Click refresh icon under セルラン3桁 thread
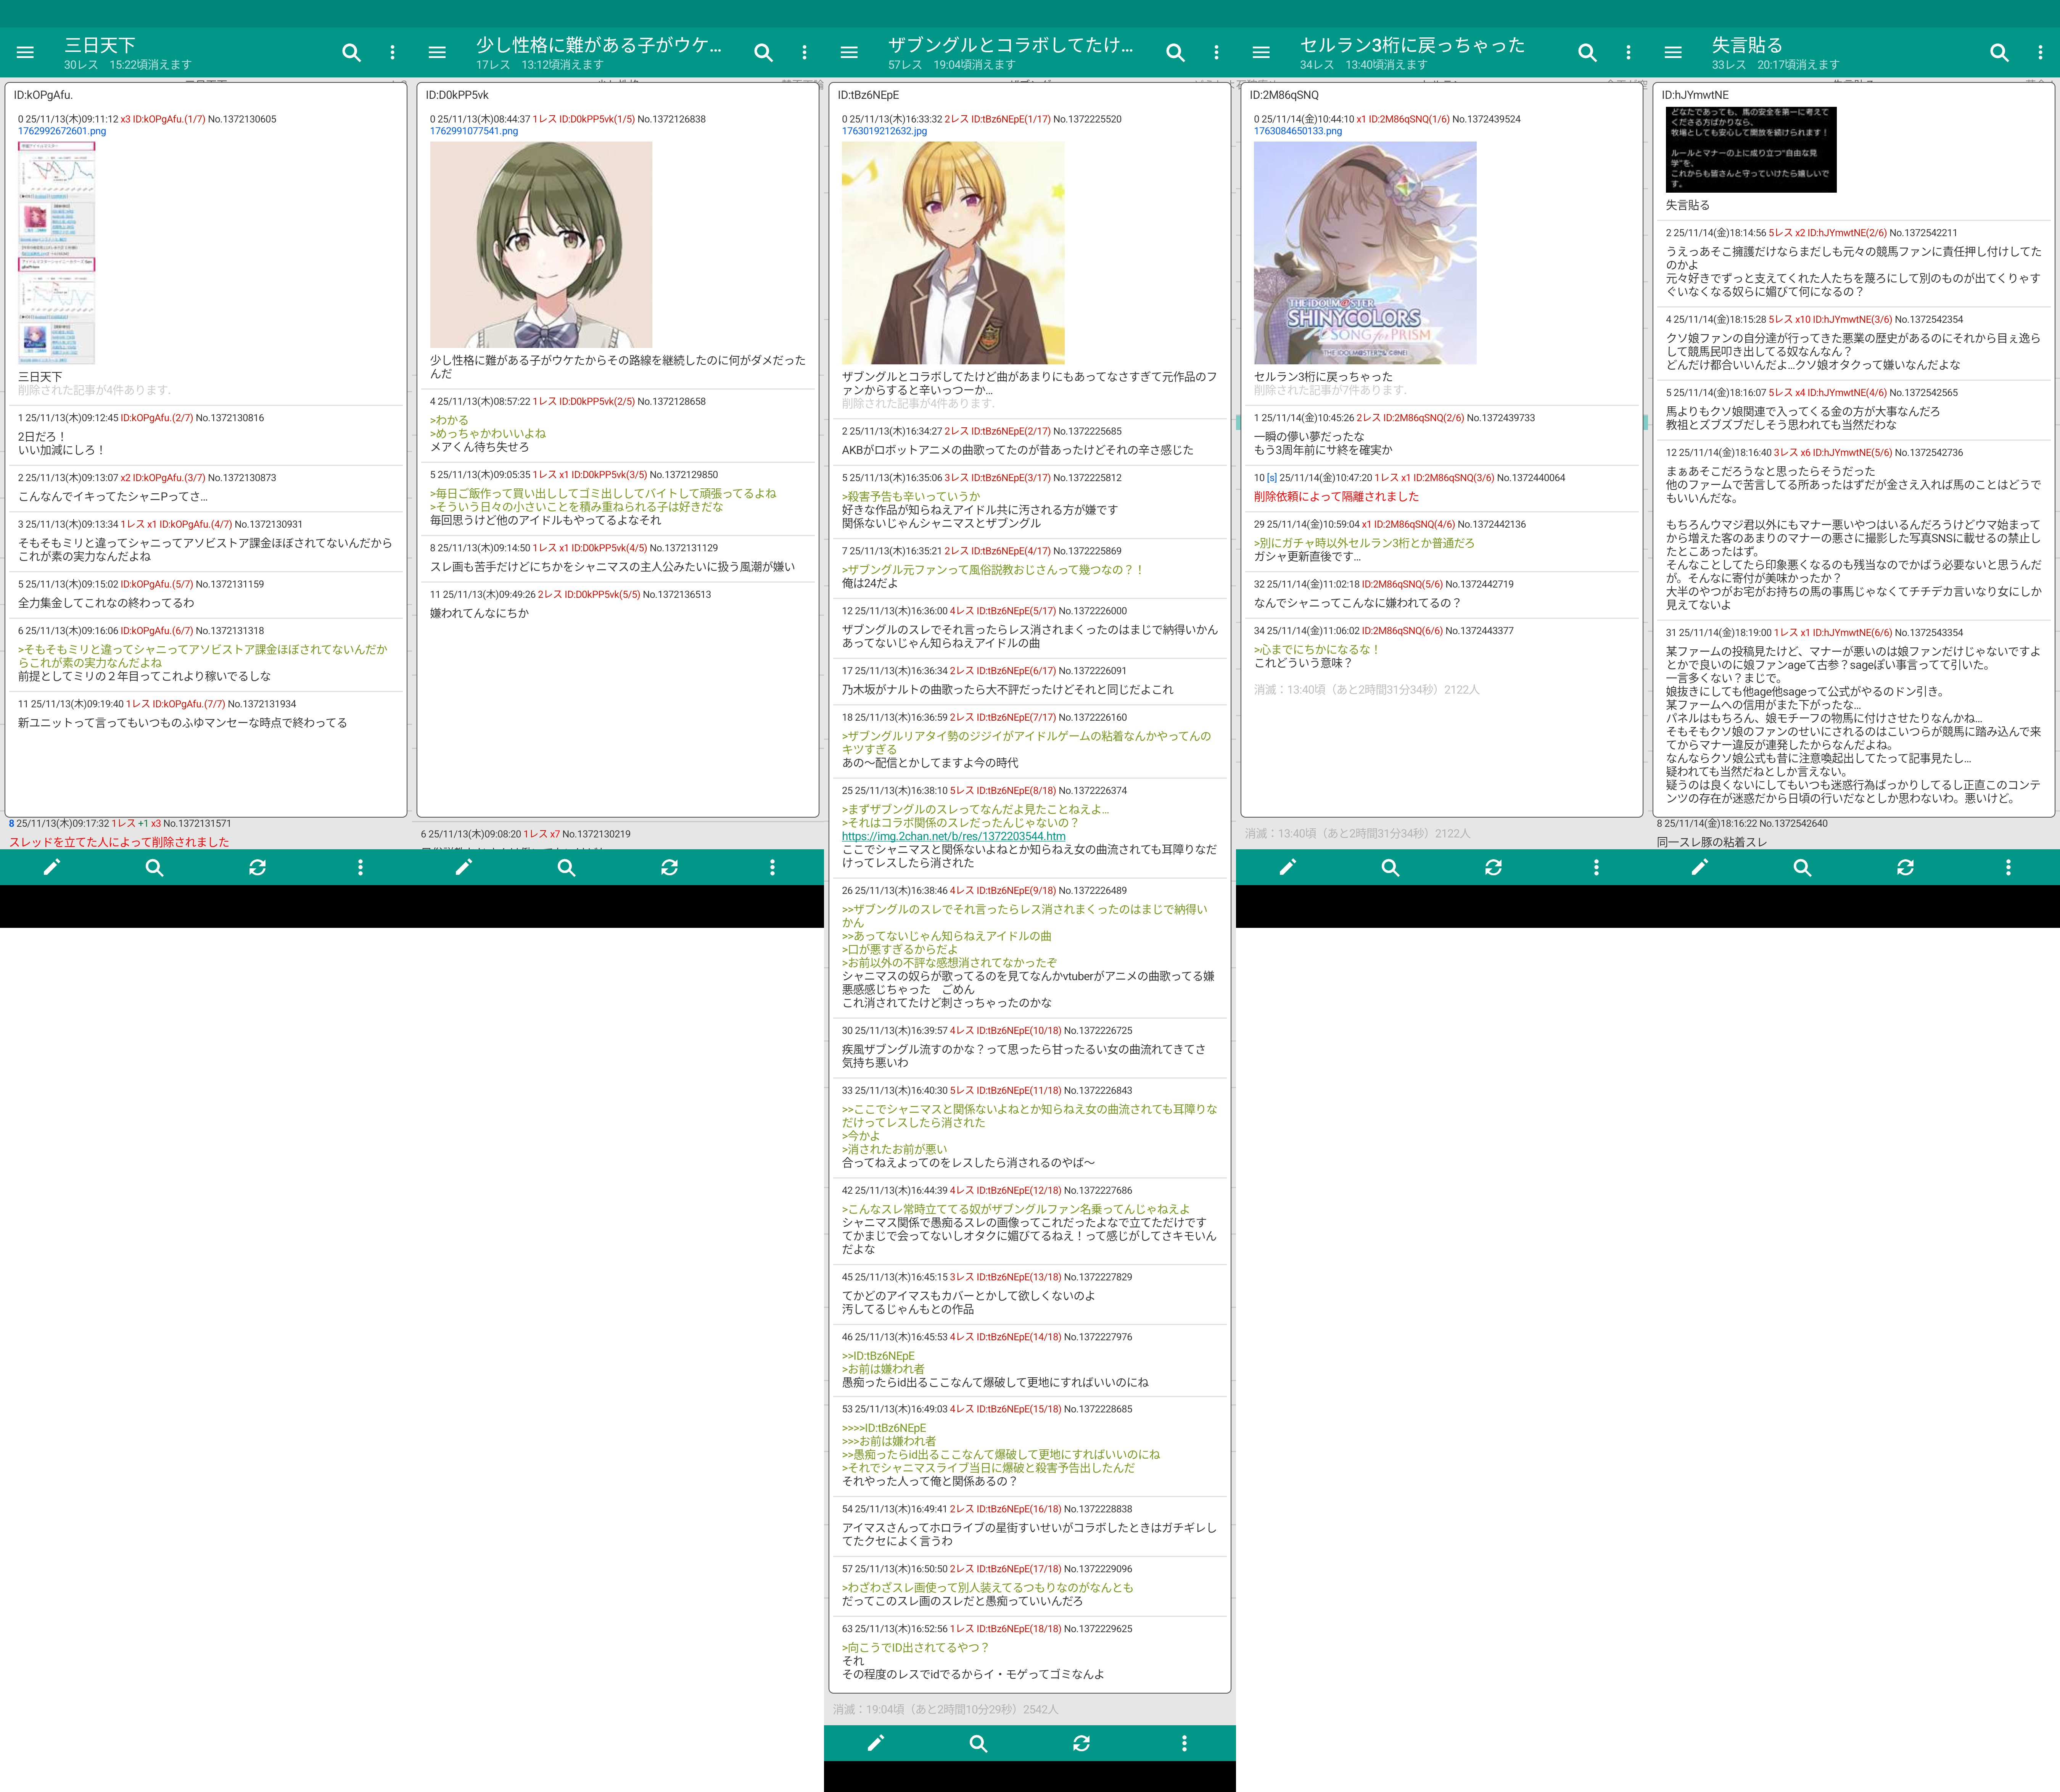 [x=1493, y=867]
